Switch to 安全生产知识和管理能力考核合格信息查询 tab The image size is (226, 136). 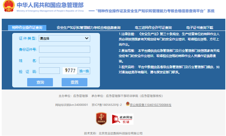(x=88, y=27)
